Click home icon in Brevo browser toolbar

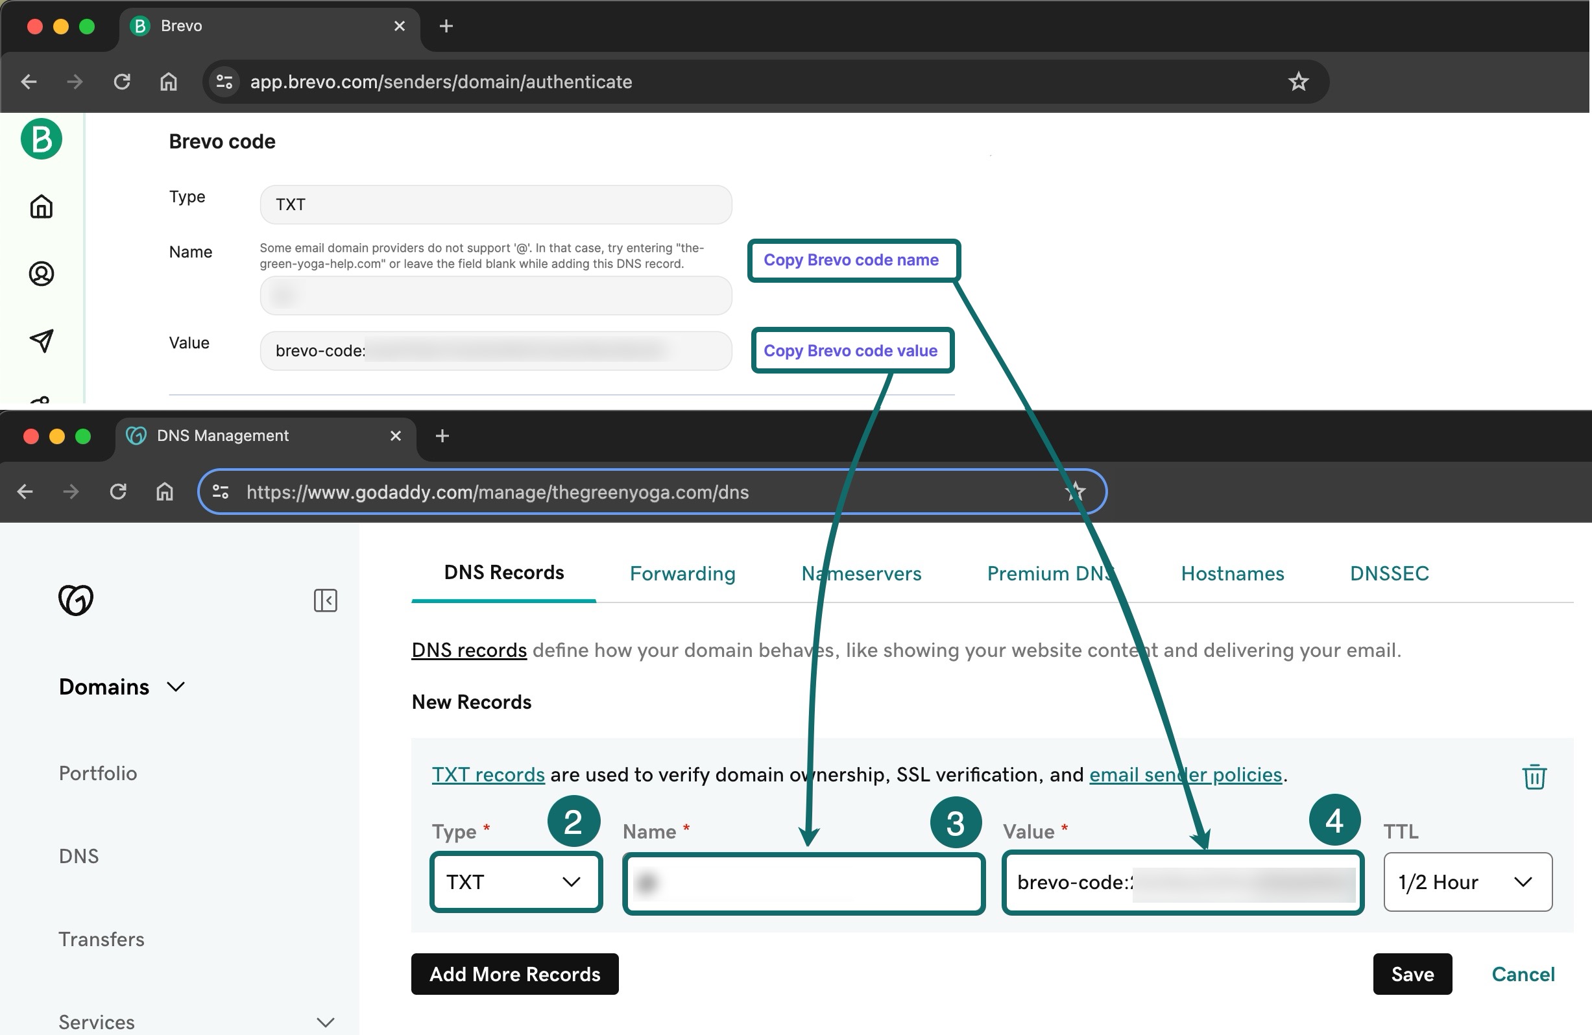(x=169, y=82)
